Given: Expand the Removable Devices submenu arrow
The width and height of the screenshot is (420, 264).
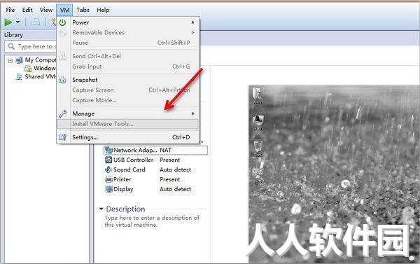Looking at the screenshot, I should coord(193,33).
